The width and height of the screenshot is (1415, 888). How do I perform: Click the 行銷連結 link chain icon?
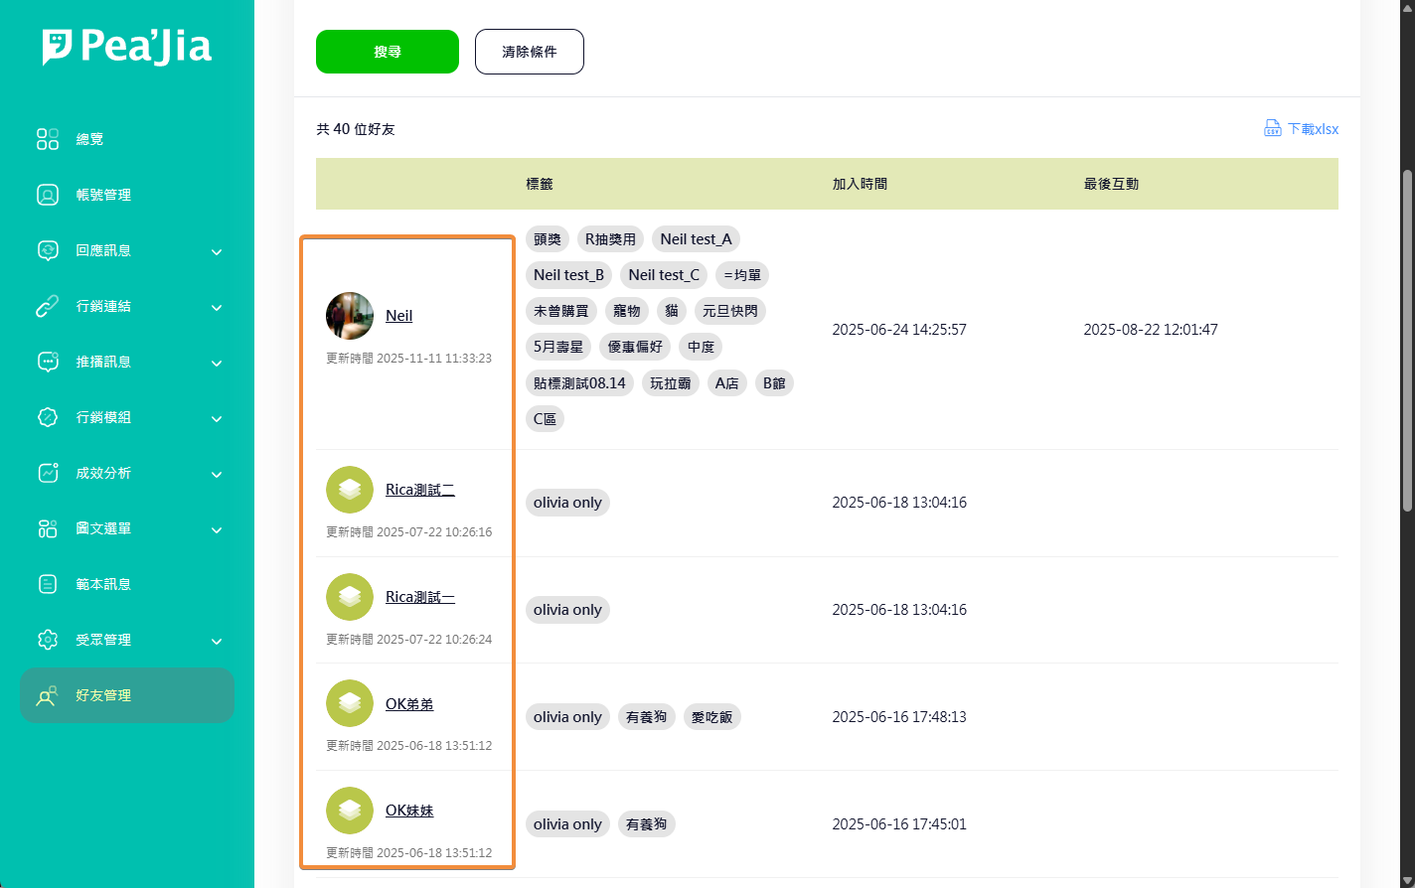coord(48,306)
